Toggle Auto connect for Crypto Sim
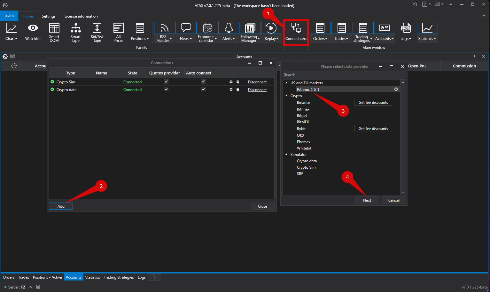Image resolution: width=490 pixels, height=292 pixels. tap(203, 82)
